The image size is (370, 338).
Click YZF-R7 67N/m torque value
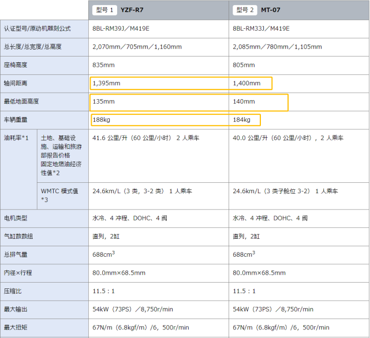click(x=141, y=327)
